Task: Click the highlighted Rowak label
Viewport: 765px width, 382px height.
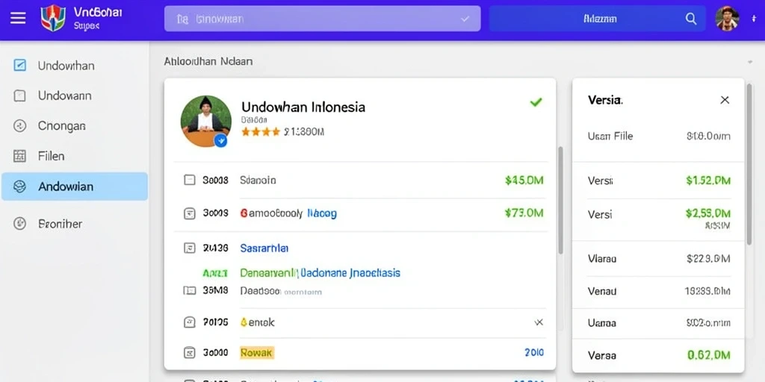Action: 257,352
